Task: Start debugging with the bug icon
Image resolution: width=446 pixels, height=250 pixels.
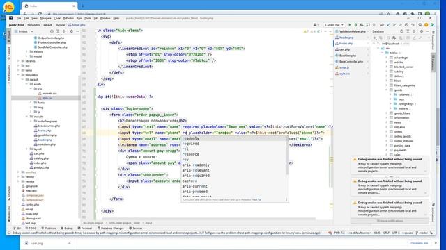Action: point(355,25)
